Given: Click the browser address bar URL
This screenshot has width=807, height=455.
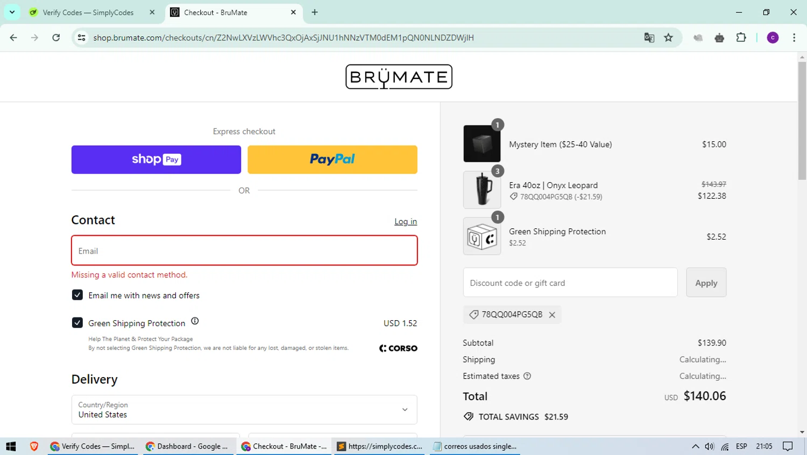Looking at the screenshot, I should 284,38.
